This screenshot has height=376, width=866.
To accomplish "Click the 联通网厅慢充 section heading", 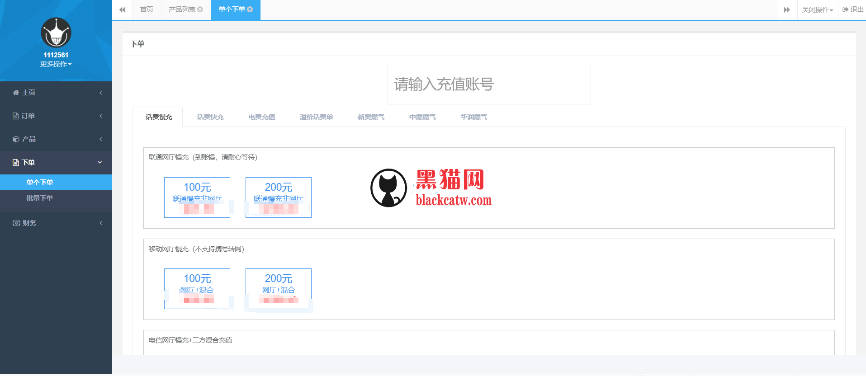I will tap(203, 157).
